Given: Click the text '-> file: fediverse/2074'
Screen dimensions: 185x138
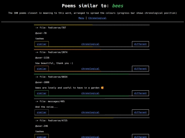Looking at the screenshot, I should pyautogui.click(x=51, y=52).
